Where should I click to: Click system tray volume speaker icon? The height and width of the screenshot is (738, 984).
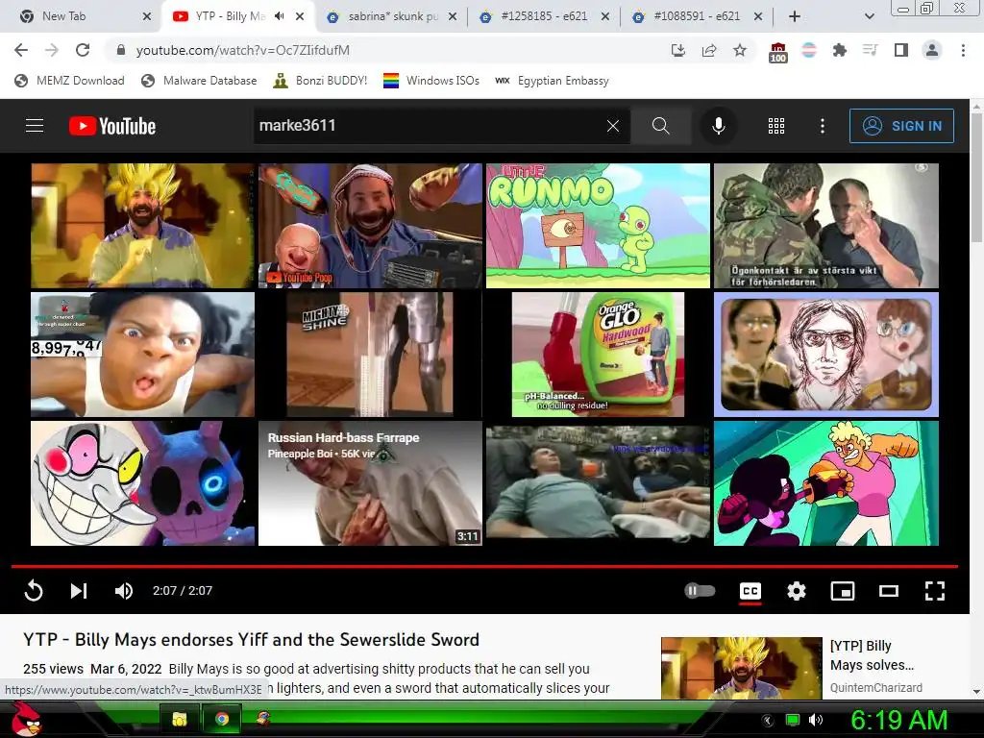(x=816, y=720)
